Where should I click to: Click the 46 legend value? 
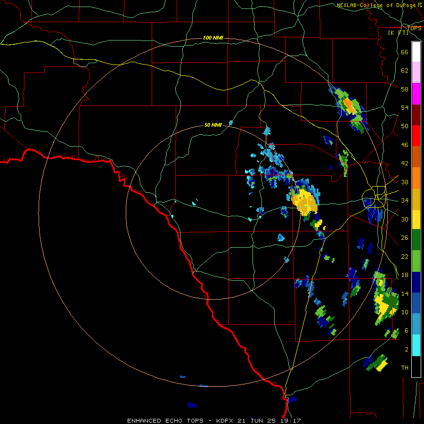[405, 145]
